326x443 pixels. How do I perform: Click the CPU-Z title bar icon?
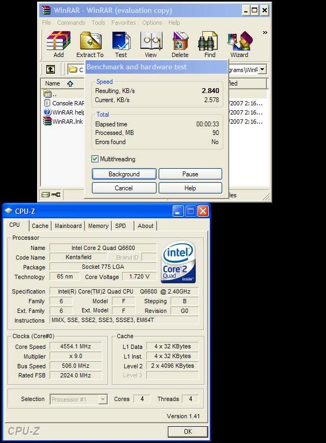point(9,211)
